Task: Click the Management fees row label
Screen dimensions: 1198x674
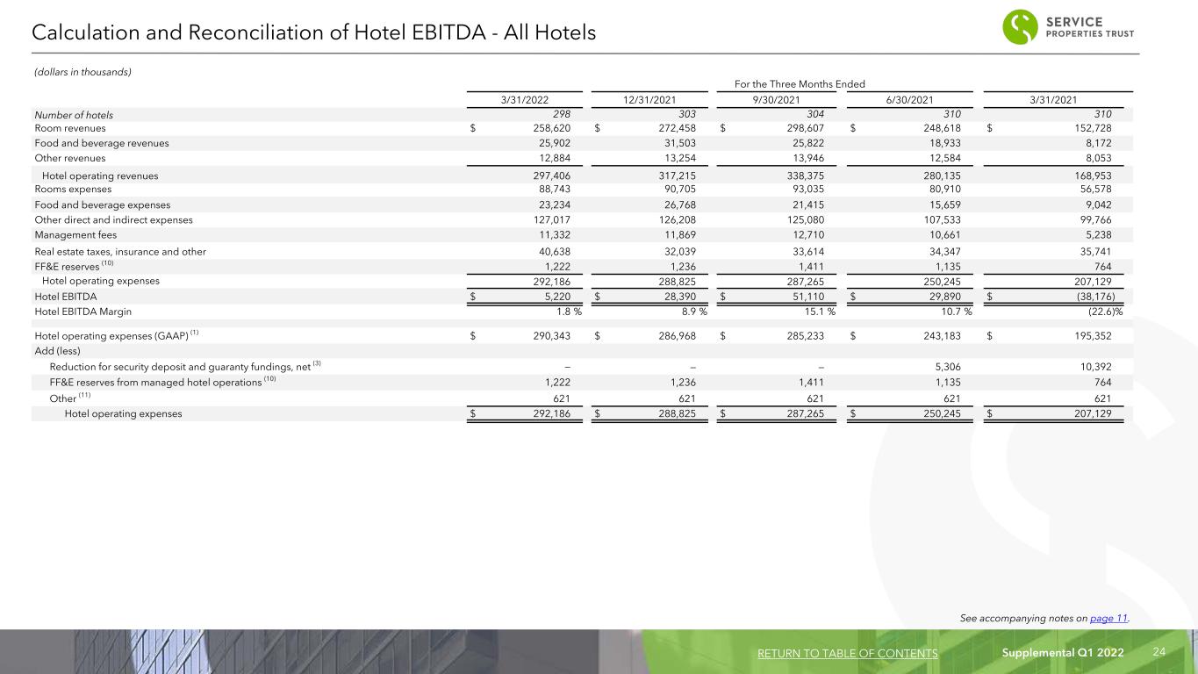Action: click(75, 234)
